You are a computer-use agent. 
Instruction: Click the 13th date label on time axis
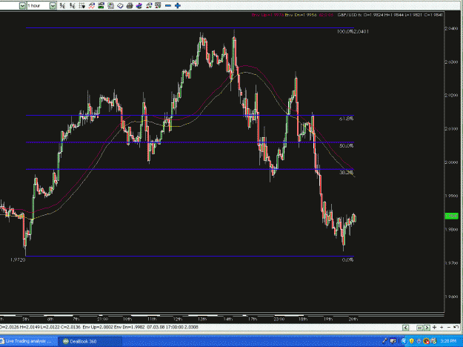point(202,320)
